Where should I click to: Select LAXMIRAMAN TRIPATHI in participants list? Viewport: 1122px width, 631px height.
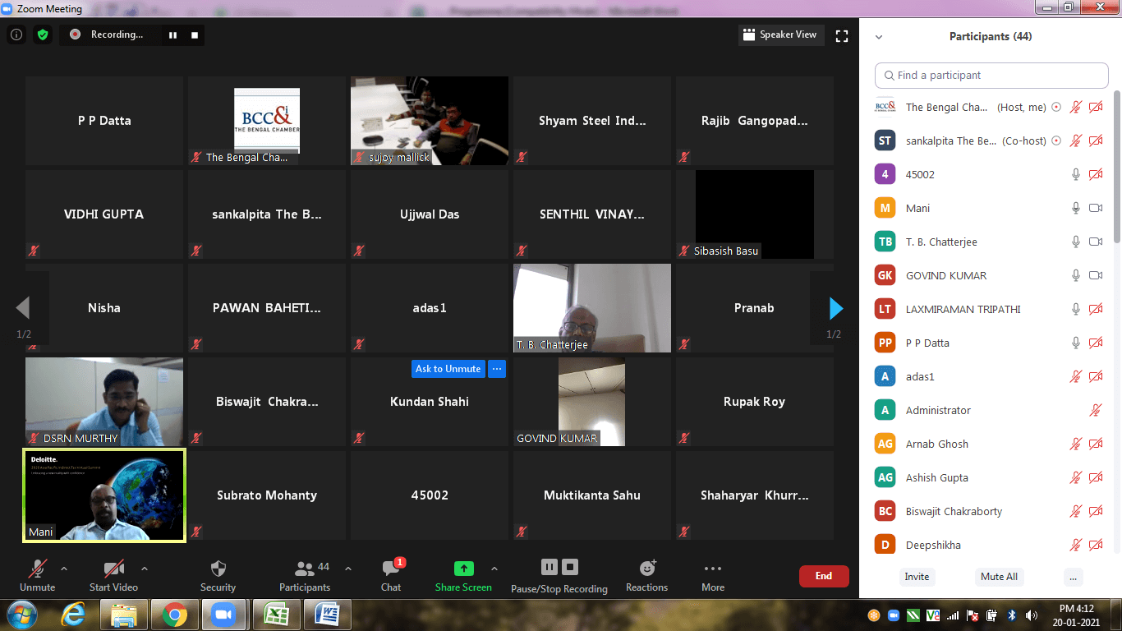click(990, 309)
